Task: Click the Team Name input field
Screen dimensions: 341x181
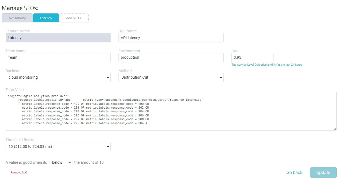Action: [x=58, y=57]
